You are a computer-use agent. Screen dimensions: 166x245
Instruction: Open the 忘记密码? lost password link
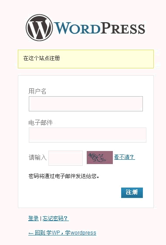tap(55, 218)
